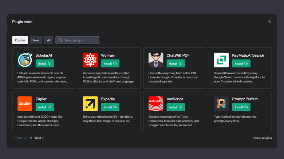The image size is (284, 159).
Task: Focus the Search plugins field
Action: coord(77,40)
